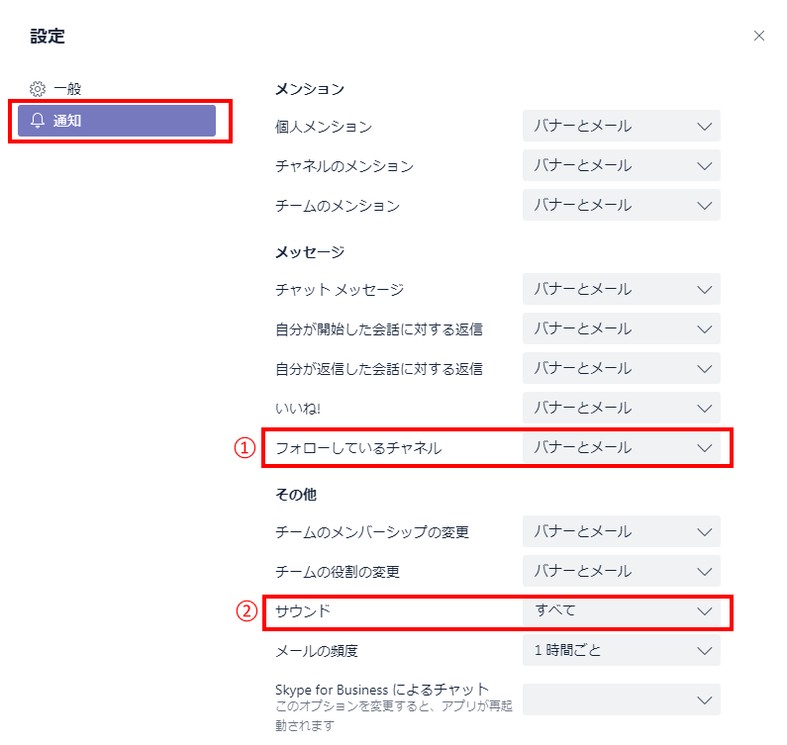Select the 通知 settings tab
The image size is (787, 745).
[117, 121]
